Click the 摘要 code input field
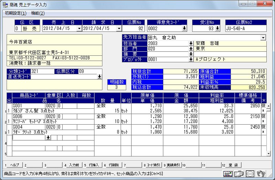The width and height of the screenshot is (275, 180). coord(168,54)
